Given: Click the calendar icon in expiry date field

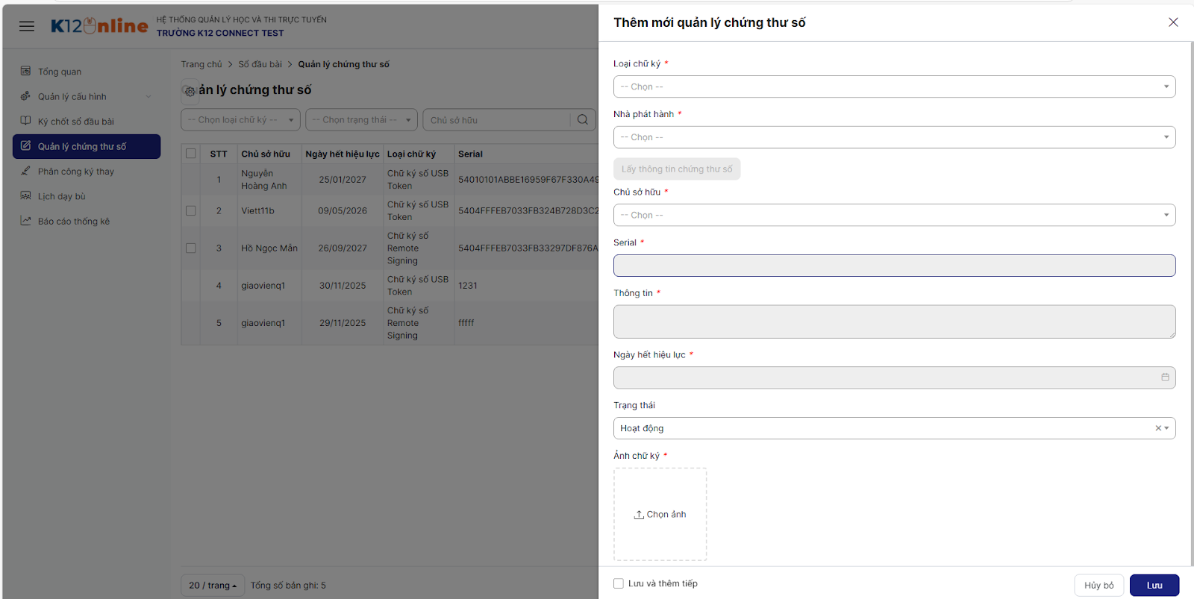Looking at the screenshot, I should pos(1165,377).
